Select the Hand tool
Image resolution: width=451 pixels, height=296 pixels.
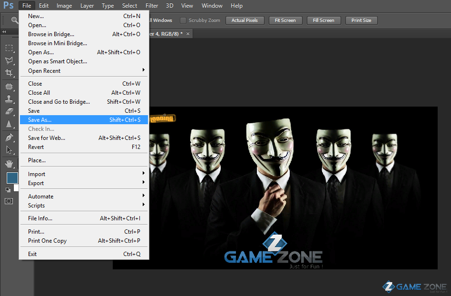[9, 164]
